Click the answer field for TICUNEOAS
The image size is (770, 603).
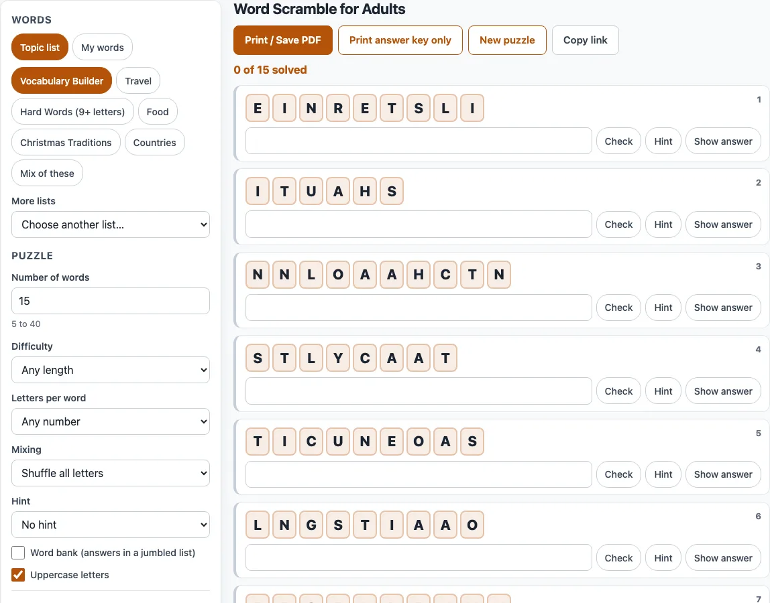[419, 474]
